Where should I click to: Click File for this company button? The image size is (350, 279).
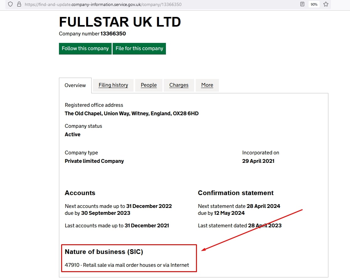pyautogui.click(x=139, y=49)
